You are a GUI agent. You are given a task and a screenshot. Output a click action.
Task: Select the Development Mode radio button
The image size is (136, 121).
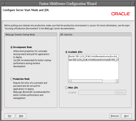pos(12,47)
